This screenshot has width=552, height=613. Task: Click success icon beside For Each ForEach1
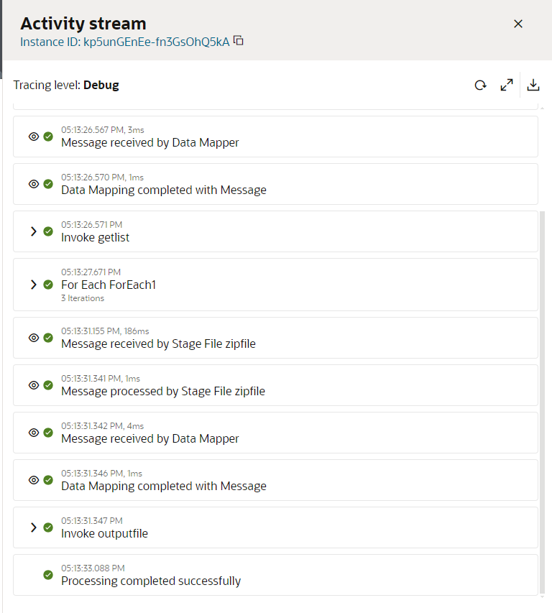[48, 285]
